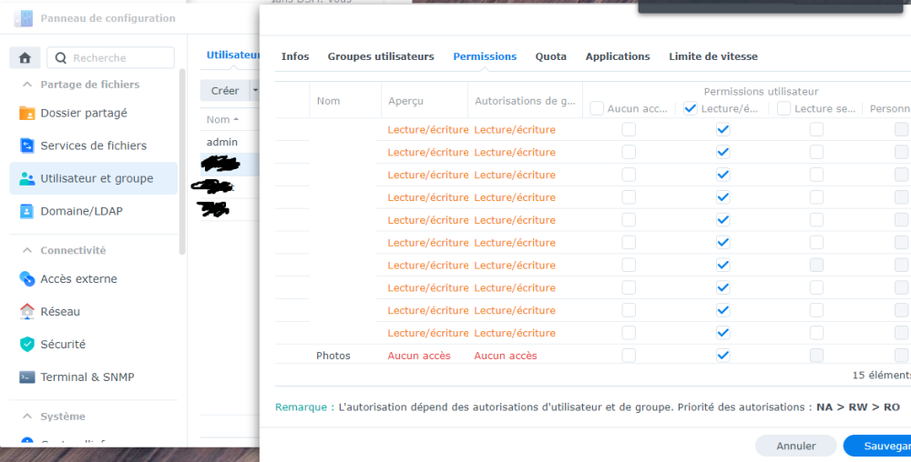
Task: Open Limite de vitesse tab
Action: (713, 56)
